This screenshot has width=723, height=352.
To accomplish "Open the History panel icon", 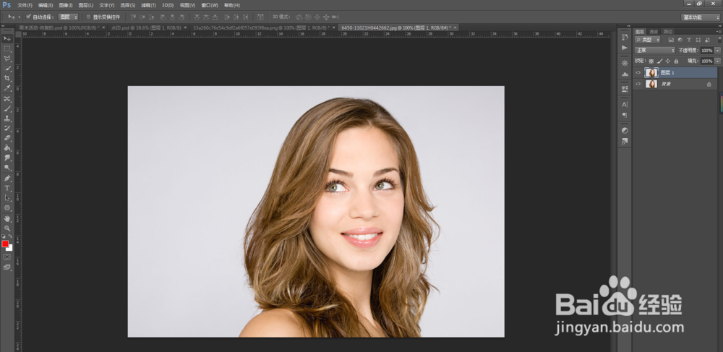I will click(x=625, y=38).
